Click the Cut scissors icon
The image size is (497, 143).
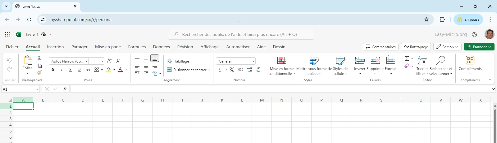click(39, 58)
